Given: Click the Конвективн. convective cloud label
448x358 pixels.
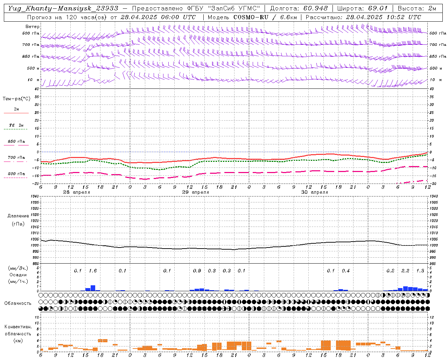Looking at the screenshot, I should (18, 327).
